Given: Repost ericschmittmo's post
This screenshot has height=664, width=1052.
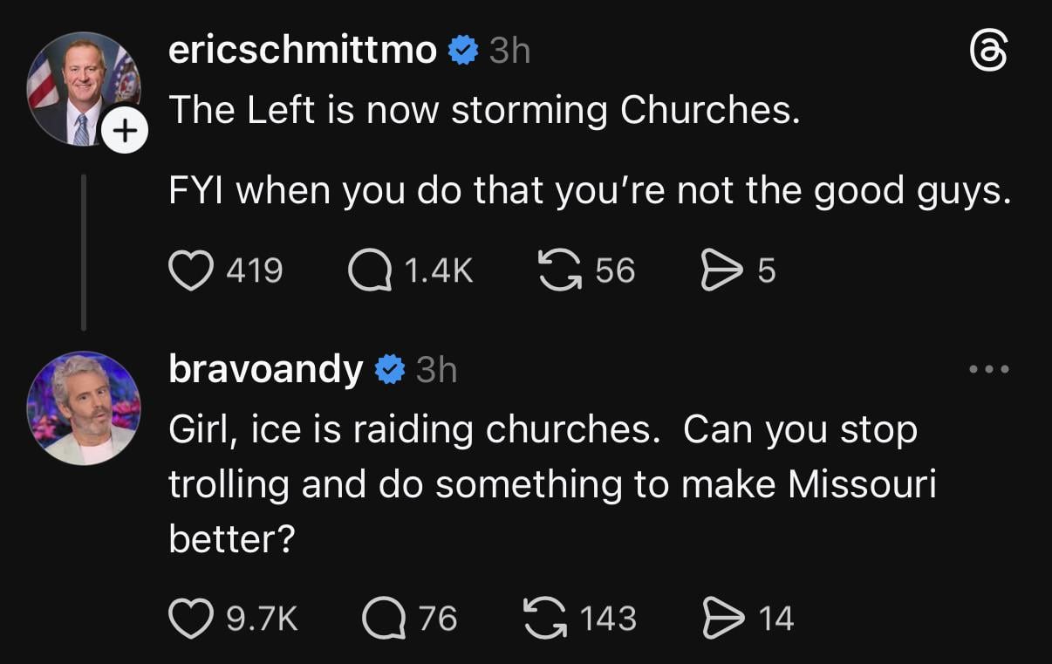Looking at the screenshot, I should click(561, 270).
